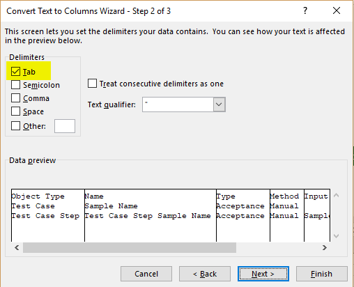Click the help question mark icon
The width and height of the screenshot is (354, 287).
pos(305,10)
